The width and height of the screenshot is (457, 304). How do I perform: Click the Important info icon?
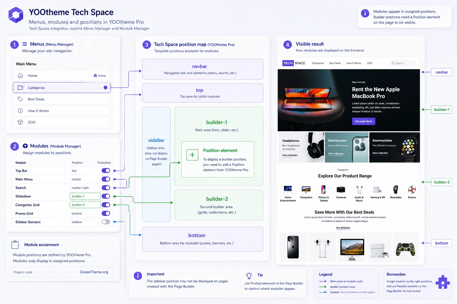pos(138,276)
